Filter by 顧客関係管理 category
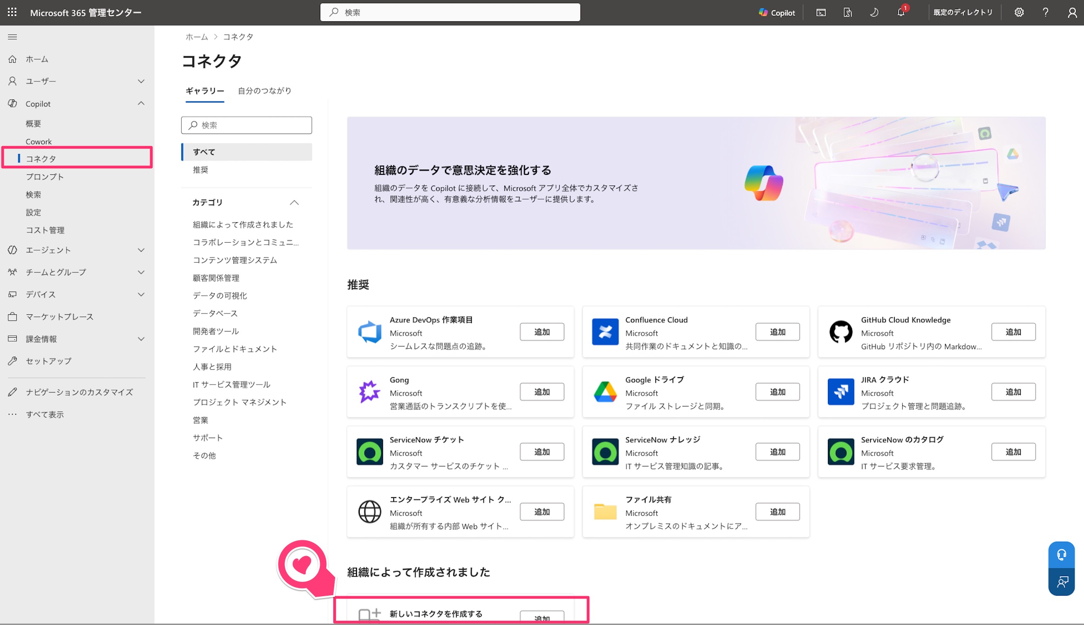The height and width of the screenshot is (625, 1084). pyautogui.click(x=216, y=278)
